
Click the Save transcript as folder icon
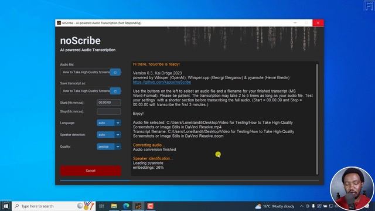click(x=115, y=91)
